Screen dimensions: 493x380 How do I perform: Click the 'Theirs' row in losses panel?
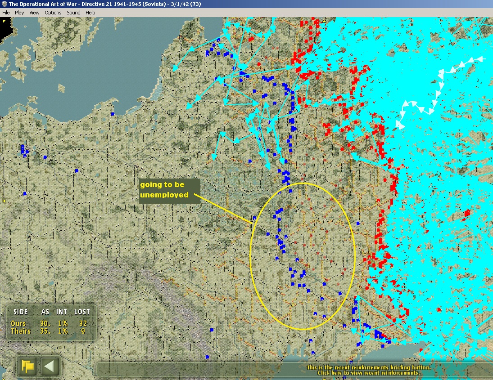click(x=21, y=331)
